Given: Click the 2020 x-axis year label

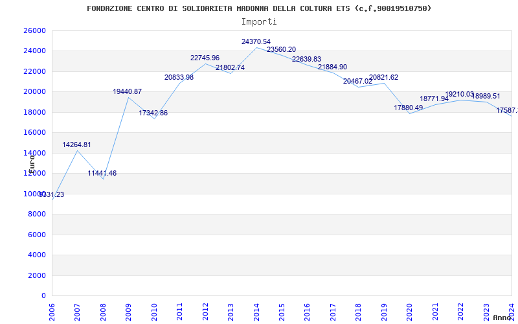Looking at the screenshot, I should point(409,312).
